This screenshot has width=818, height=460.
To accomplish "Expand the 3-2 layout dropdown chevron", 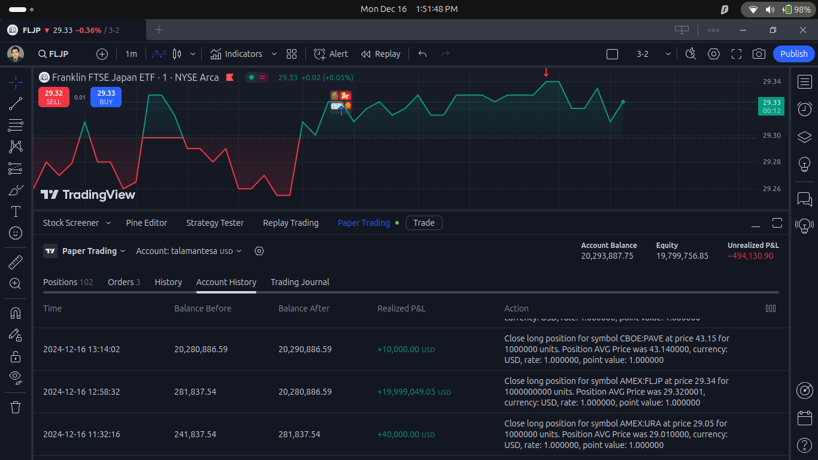I will click(668, 54).
